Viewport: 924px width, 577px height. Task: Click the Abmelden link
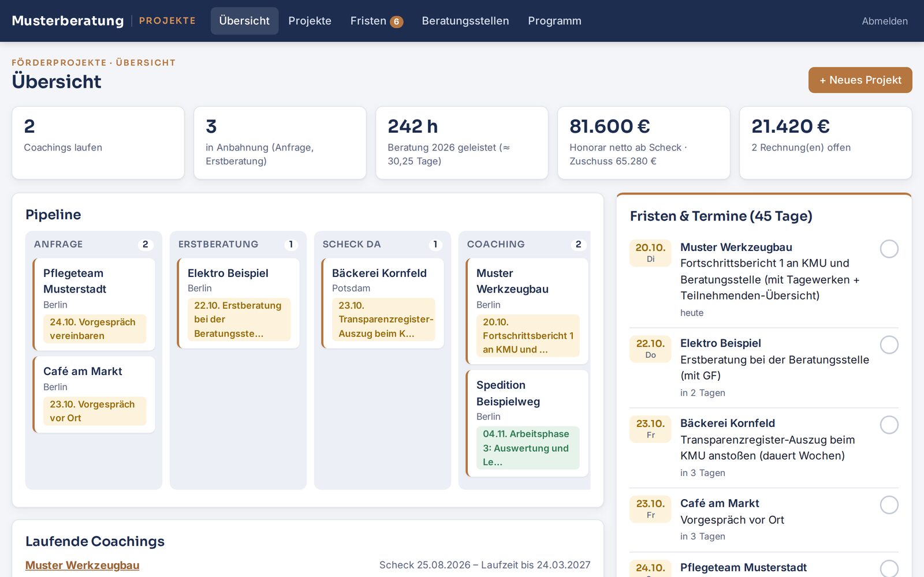point(885,21)
